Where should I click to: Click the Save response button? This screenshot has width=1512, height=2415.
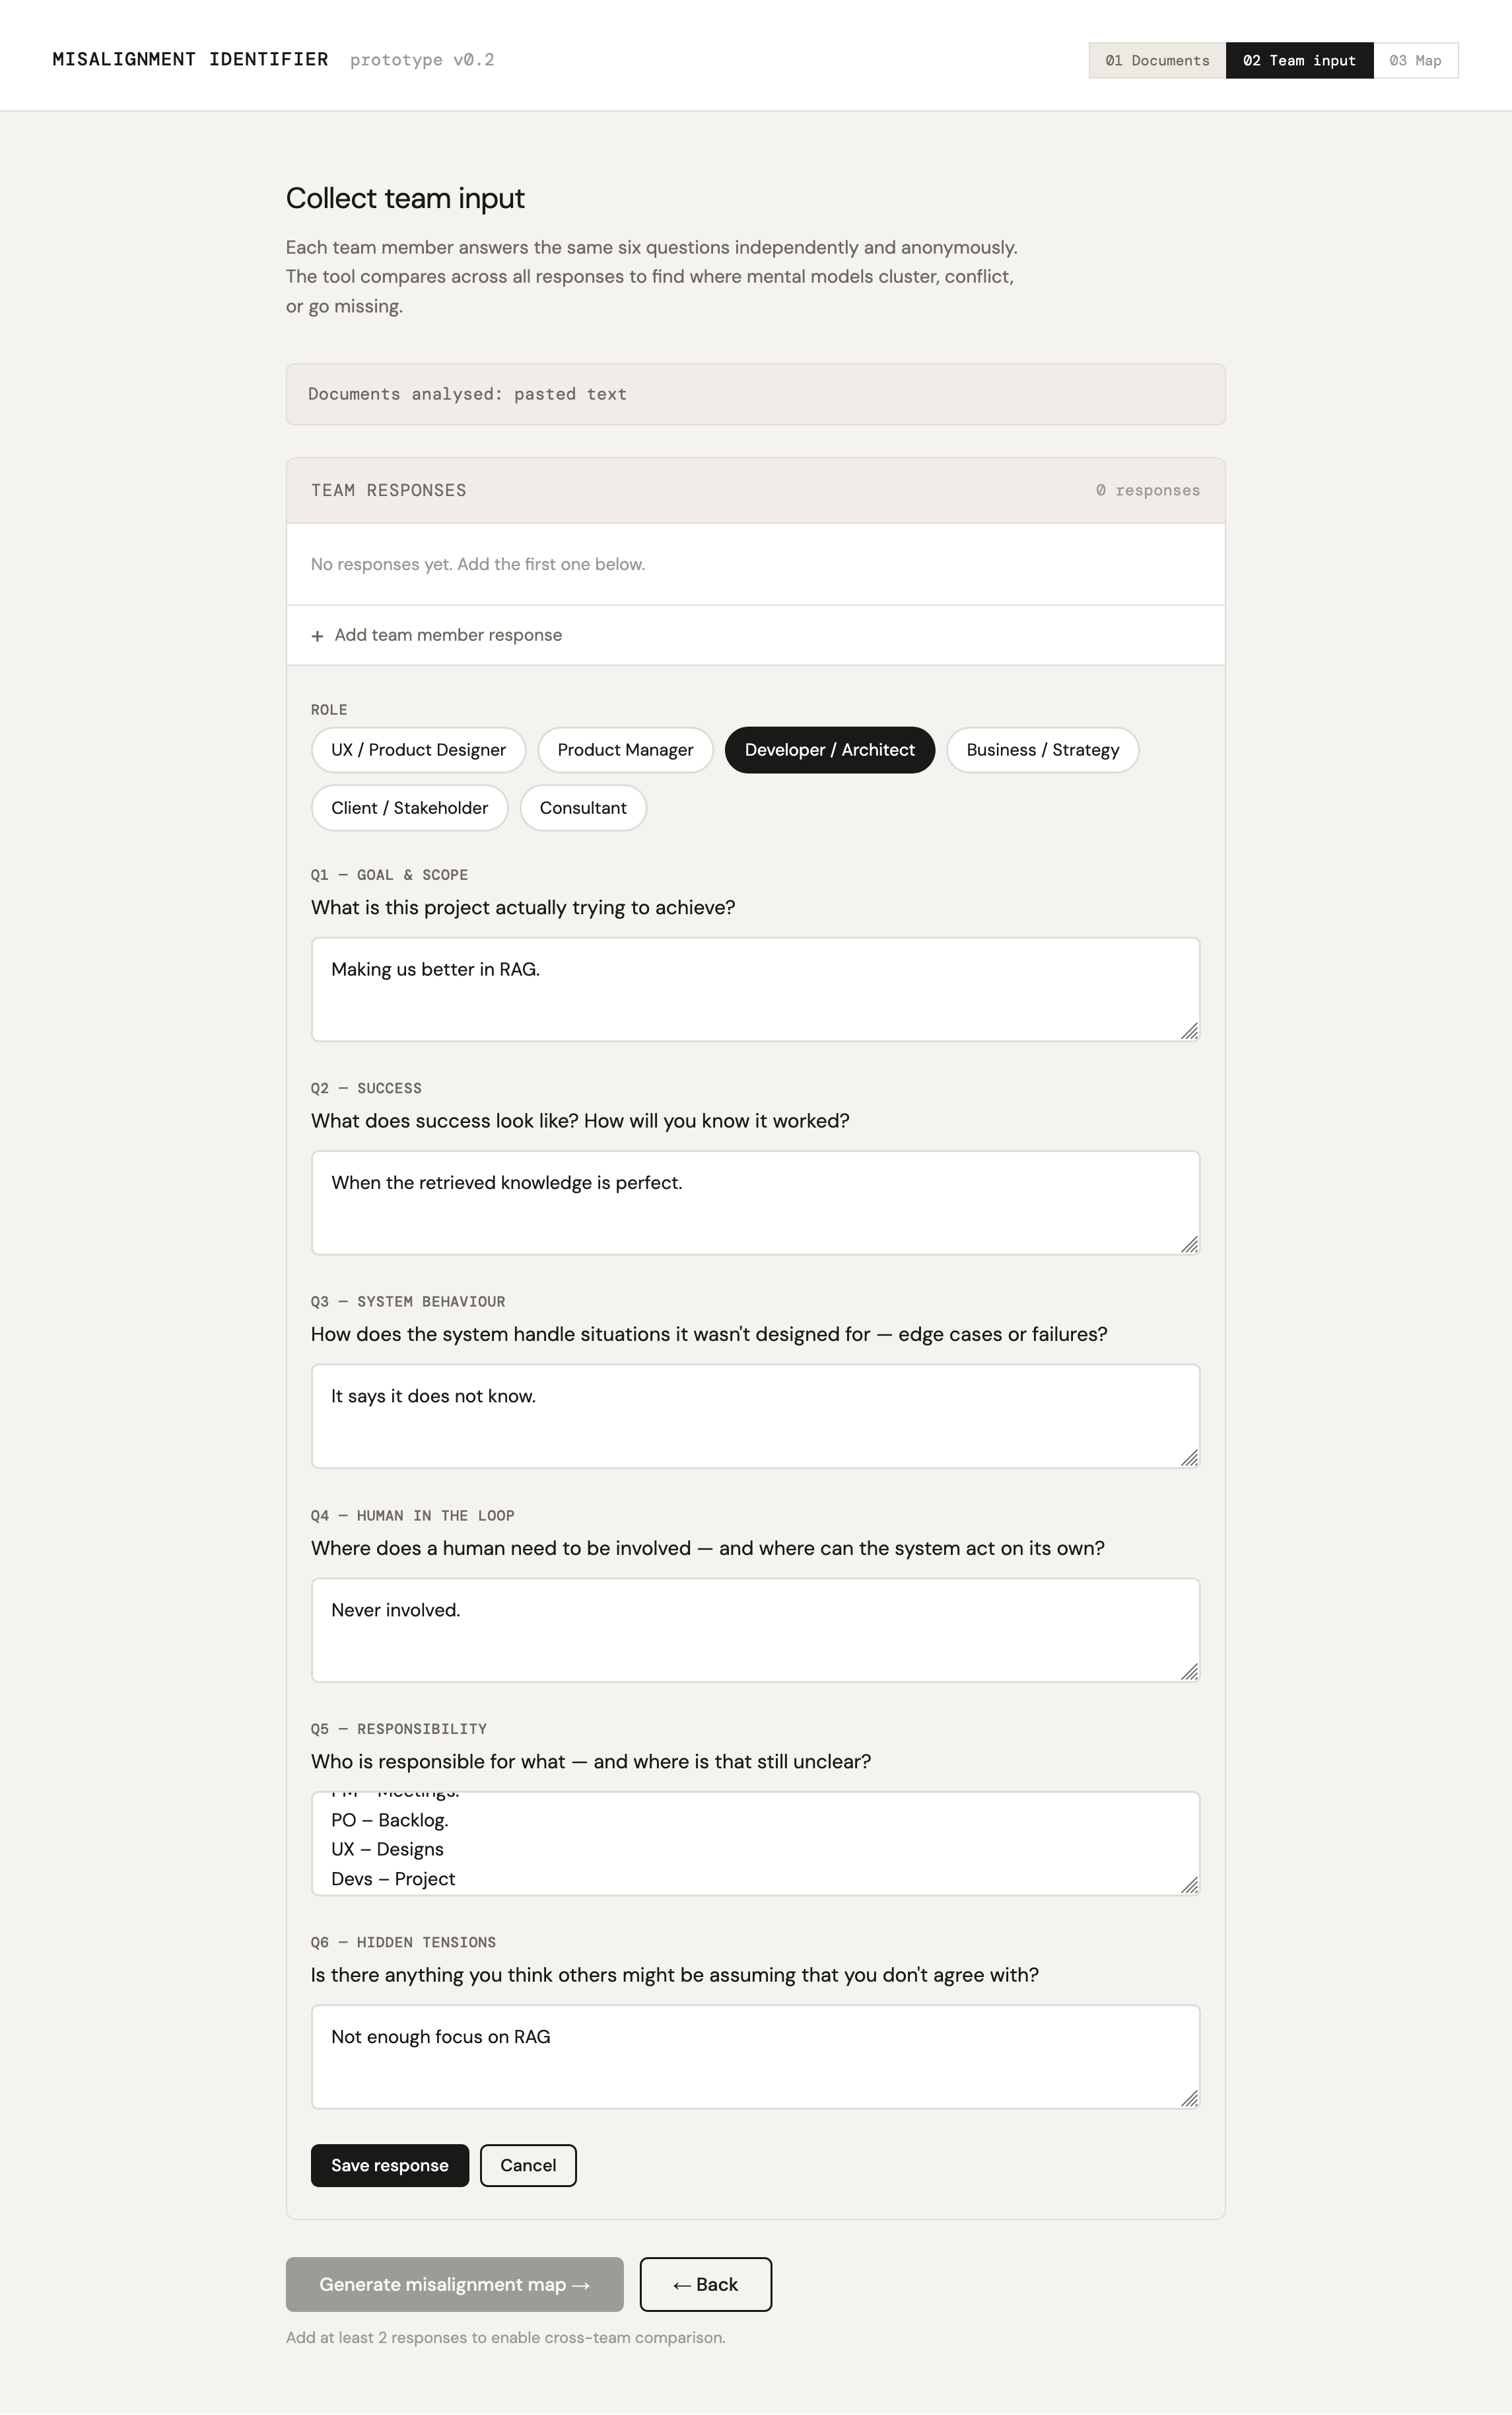pos(390,2166)
